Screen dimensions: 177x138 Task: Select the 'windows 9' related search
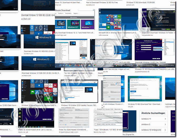point(153,124)
